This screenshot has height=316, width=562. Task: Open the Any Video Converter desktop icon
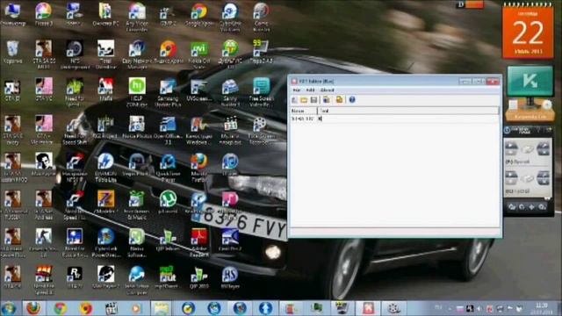click(137, 18)
